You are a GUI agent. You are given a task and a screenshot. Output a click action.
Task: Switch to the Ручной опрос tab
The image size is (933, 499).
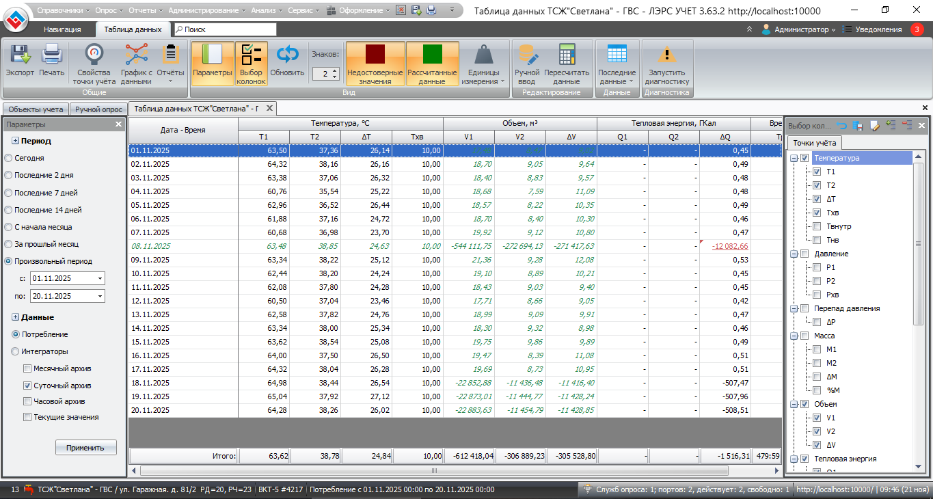(x=99, y=109)
